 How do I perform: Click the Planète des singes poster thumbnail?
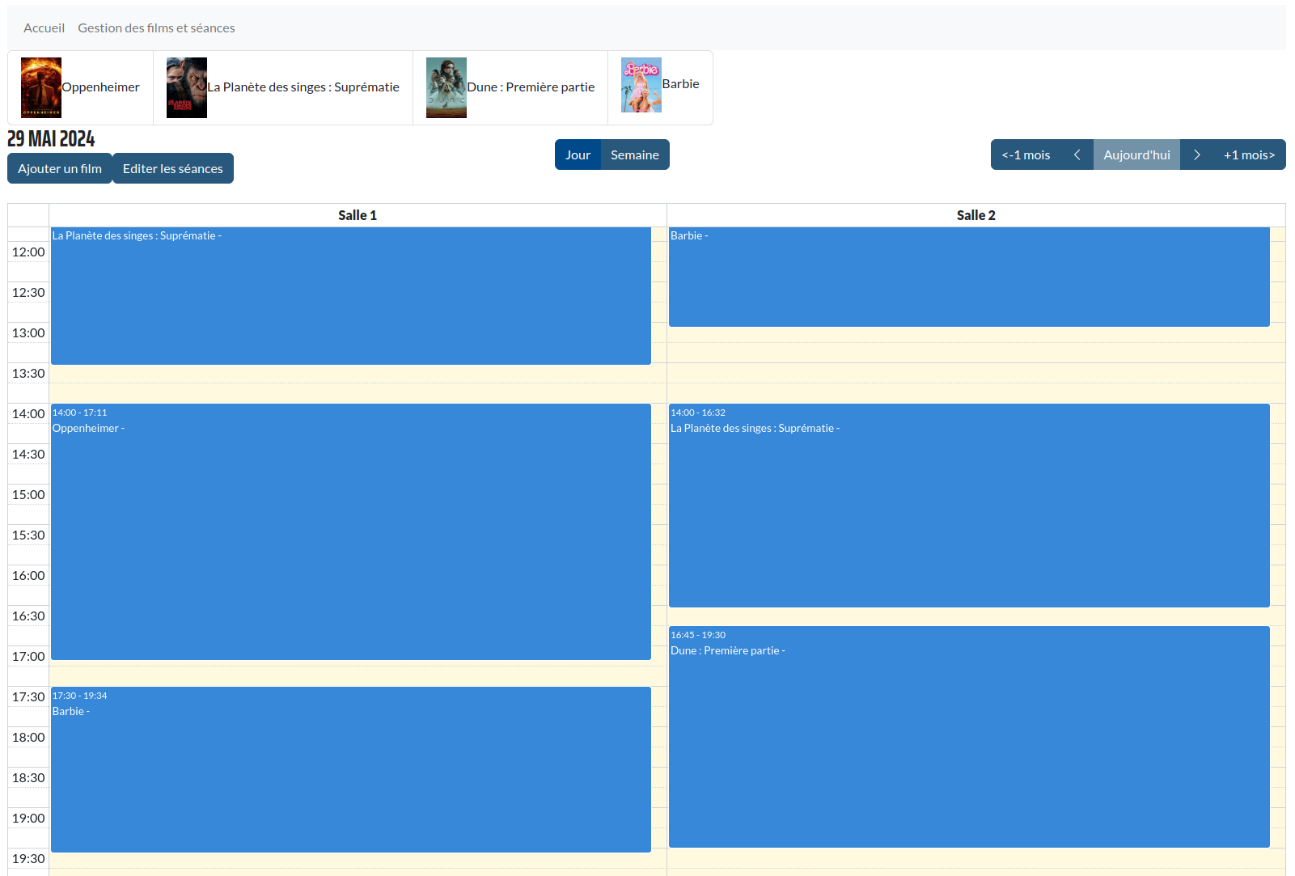(x=187, y=87)
